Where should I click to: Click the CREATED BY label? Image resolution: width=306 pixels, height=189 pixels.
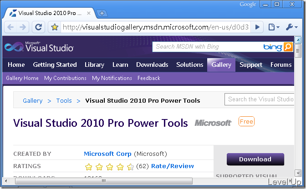(32, 154)
